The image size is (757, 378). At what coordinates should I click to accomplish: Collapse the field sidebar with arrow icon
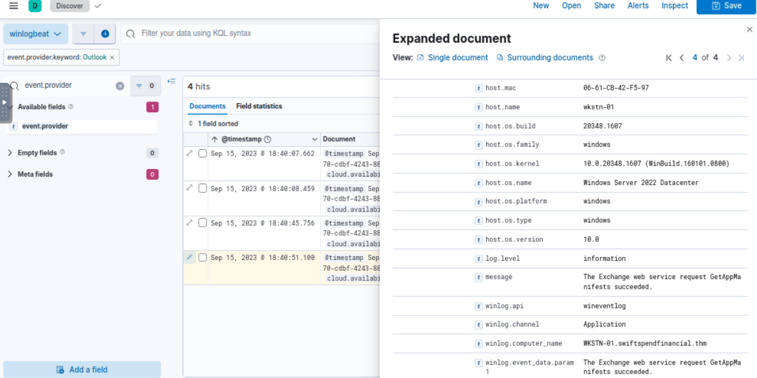pyautogui.click(x=171, y=81)
